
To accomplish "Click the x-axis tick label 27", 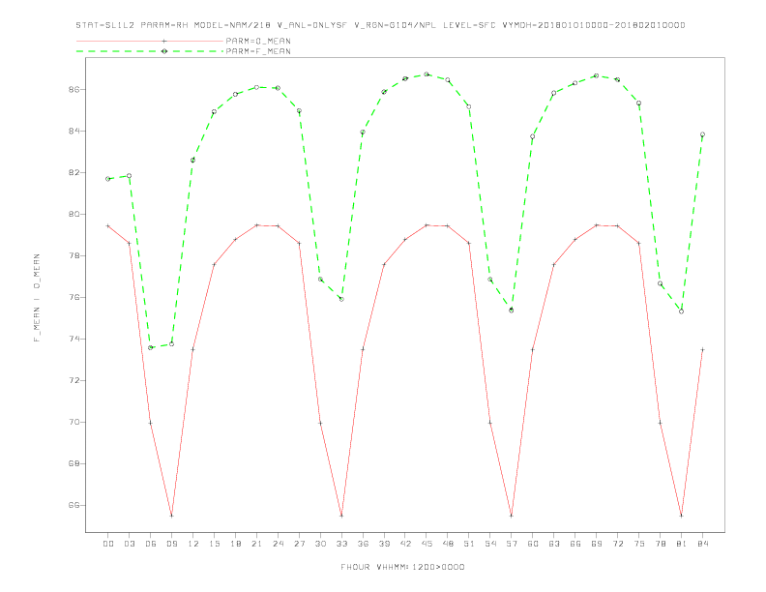I will 300,544.
